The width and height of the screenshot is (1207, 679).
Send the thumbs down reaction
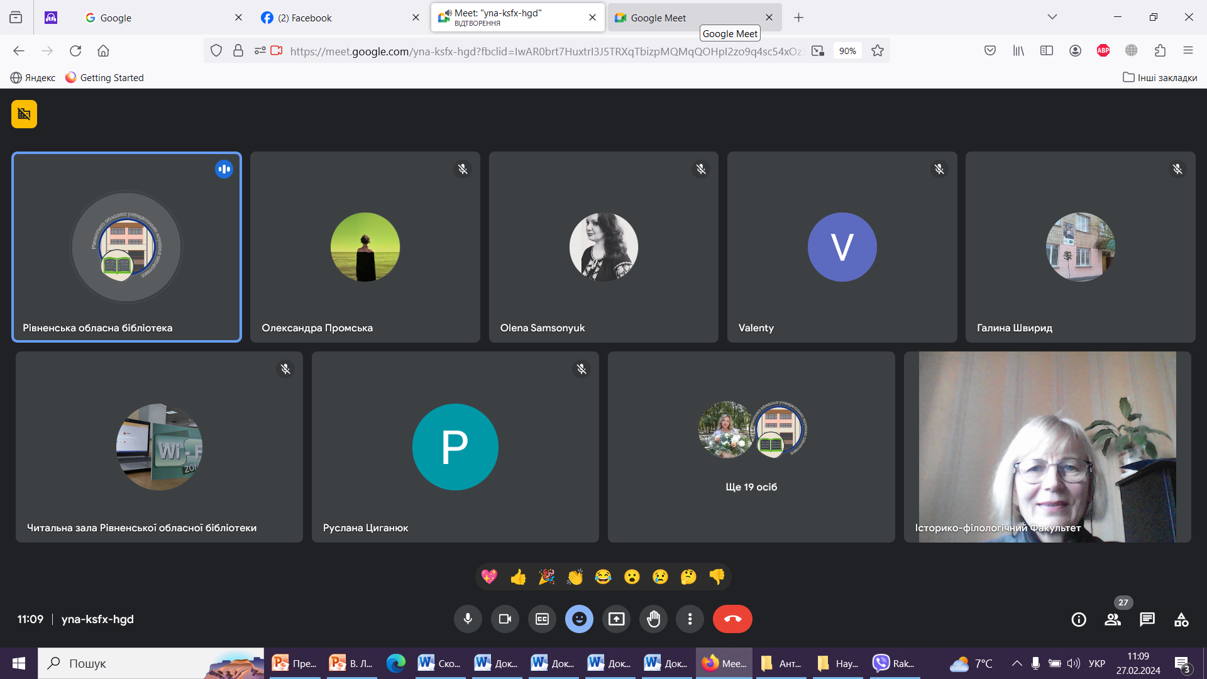tap(717, 577)
